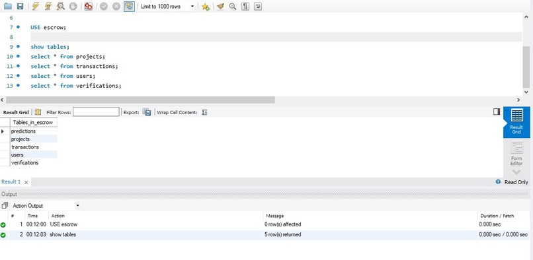Select the Result Grid side button

coord(516,122)
